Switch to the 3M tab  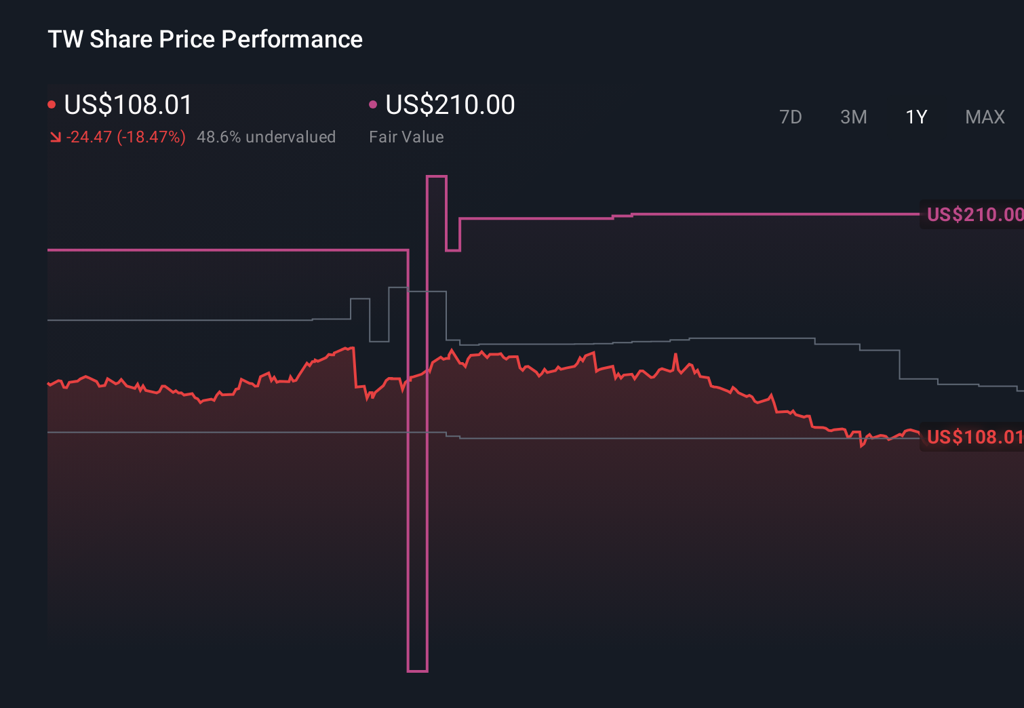pyautogui.click(x=853, y=117)
